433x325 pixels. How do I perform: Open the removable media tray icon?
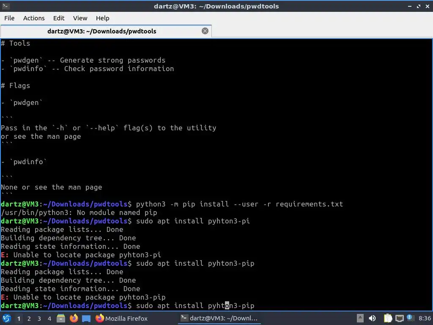[360, 318]
